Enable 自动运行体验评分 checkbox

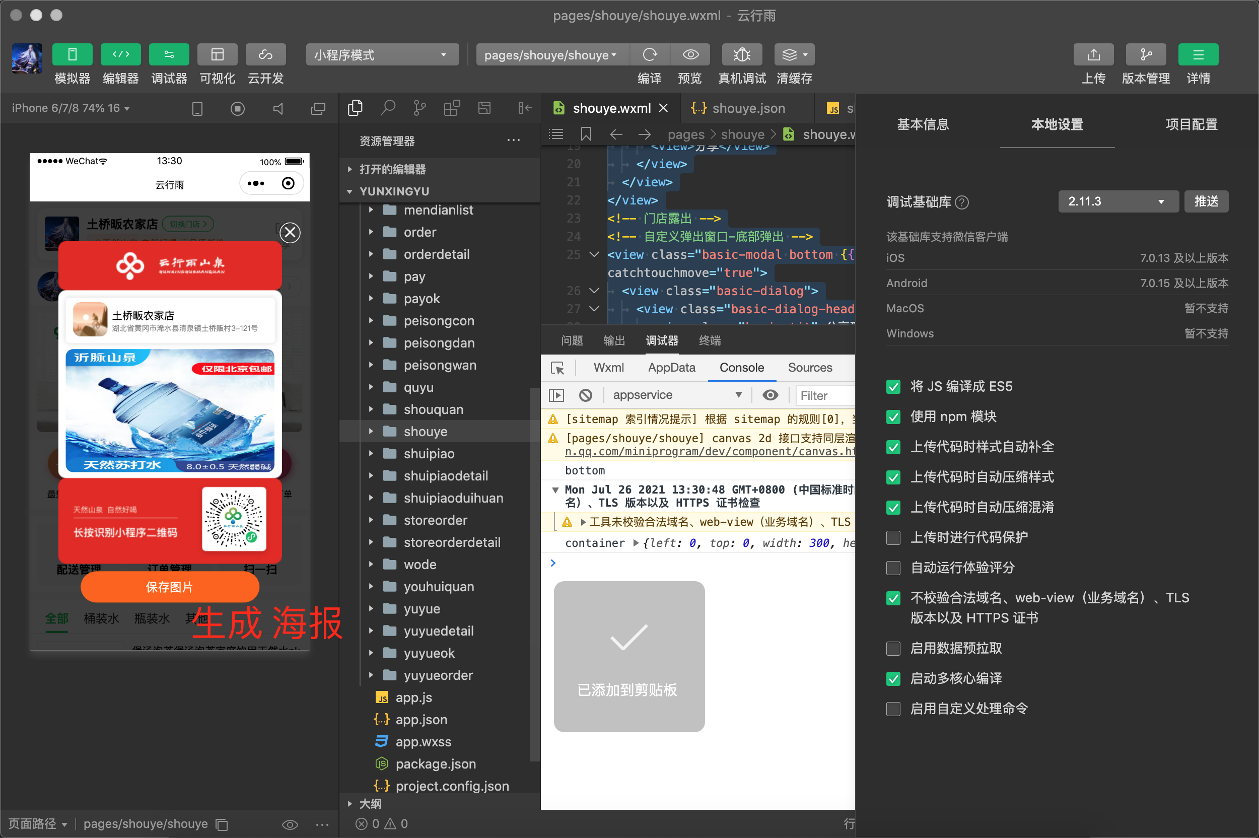893,568
